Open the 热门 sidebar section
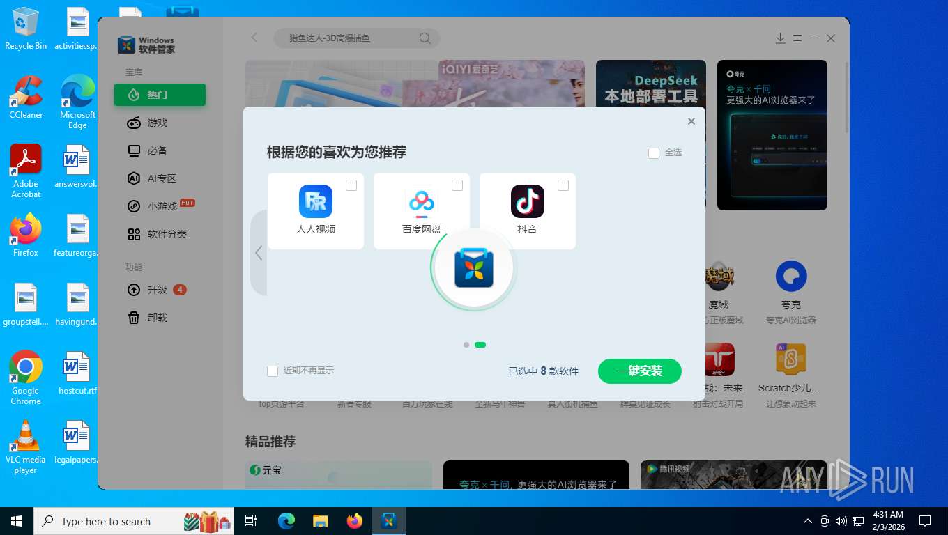Screen dimensions: 948x535 point(160,95)
